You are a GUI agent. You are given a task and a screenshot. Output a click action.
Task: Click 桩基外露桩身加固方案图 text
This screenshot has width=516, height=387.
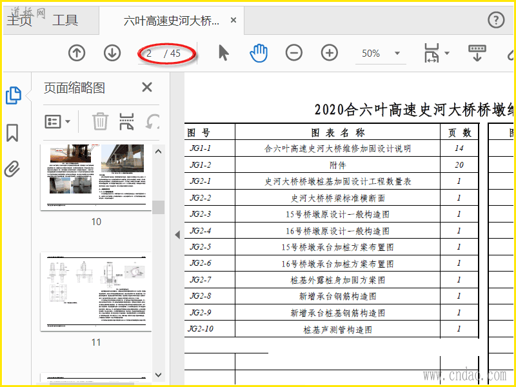pos(337,280)
